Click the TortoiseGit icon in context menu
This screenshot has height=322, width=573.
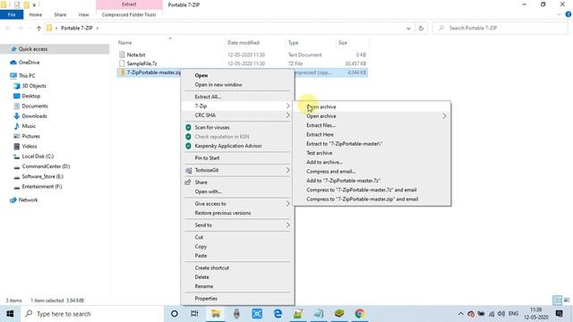pos(189,171)
